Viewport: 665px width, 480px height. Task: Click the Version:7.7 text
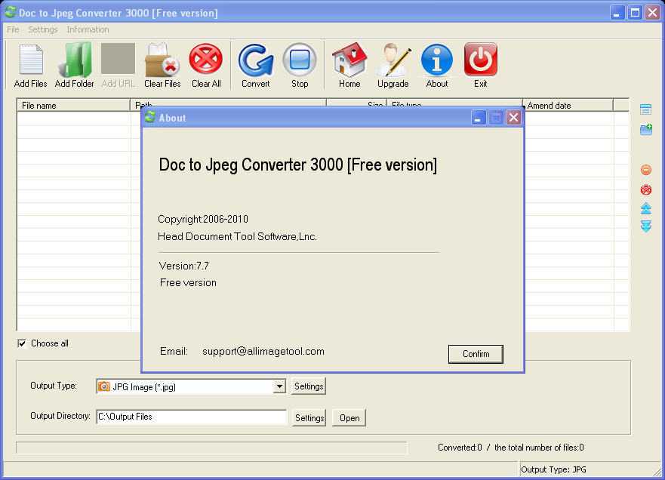coord(183,266)
